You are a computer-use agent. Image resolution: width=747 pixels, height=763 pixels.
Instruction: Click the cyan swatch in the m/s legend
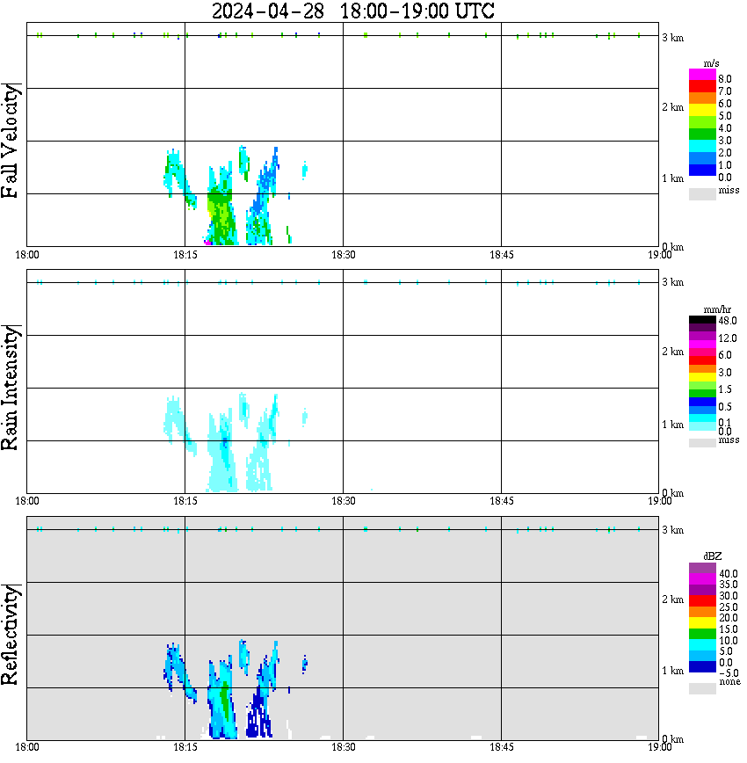[x=702, y=146]
